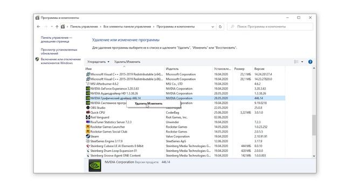
Task: Open the help question mark icon
Action: pyautogui.click(x=310, y=62)
